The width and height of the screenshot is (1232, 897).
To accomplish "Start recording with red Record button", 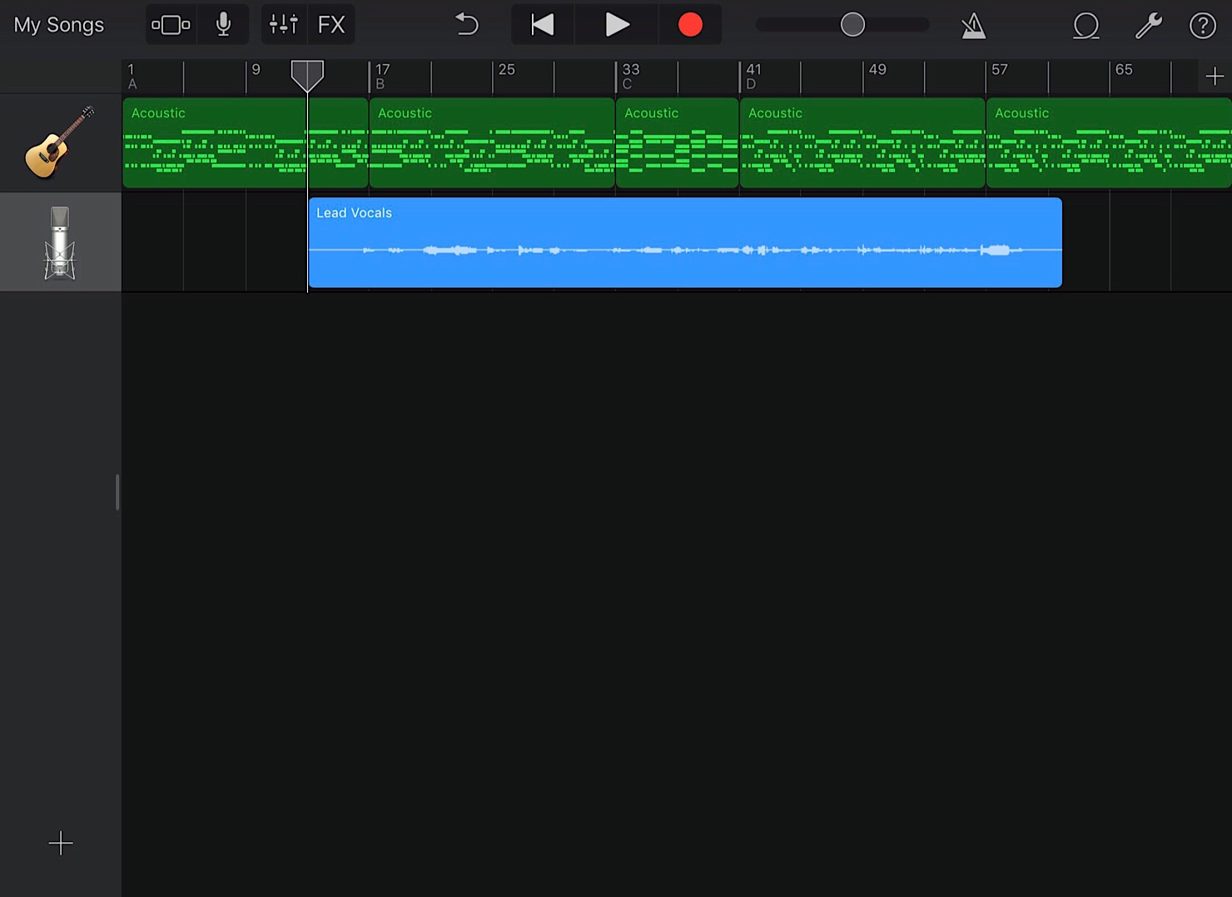I will (x=690, y=25).
